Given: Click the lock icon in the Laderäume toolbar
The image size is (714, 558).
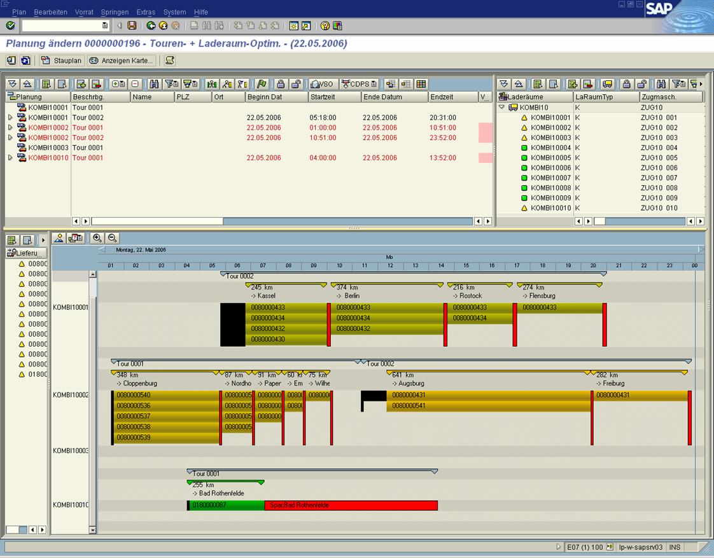Looking at the screenshot, I should click(x=627, y=84).
